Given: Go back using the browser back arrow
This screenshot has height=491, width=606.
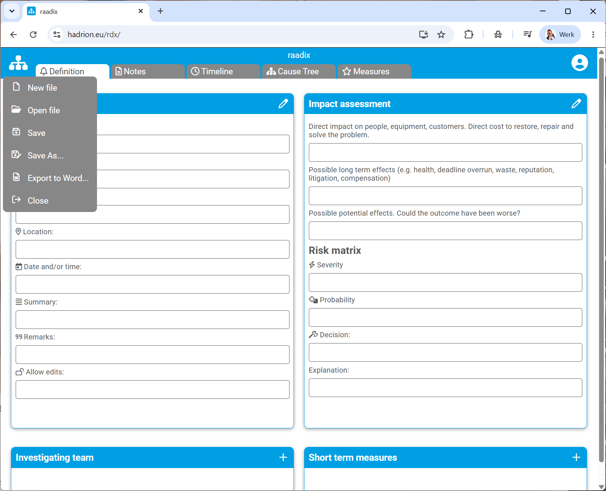Looking at the screenshot, I should [13, 35].
